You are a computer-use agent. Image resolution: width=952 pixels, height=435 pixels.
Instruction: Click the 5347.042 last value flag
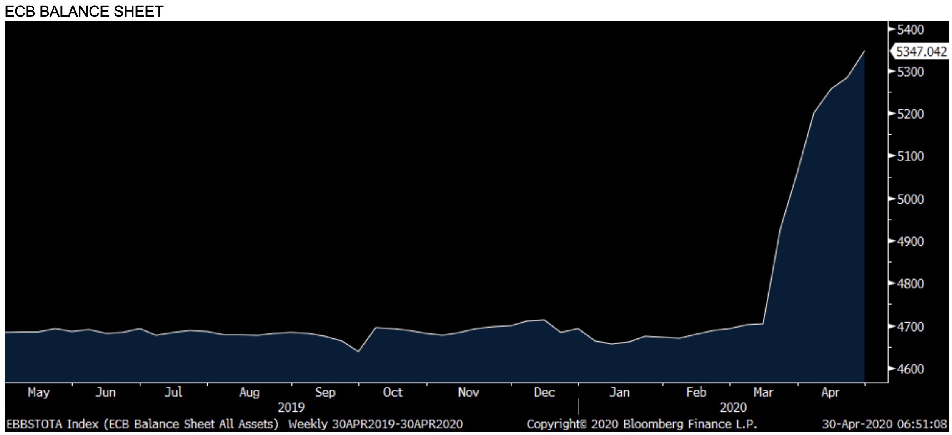coord(921,52)
